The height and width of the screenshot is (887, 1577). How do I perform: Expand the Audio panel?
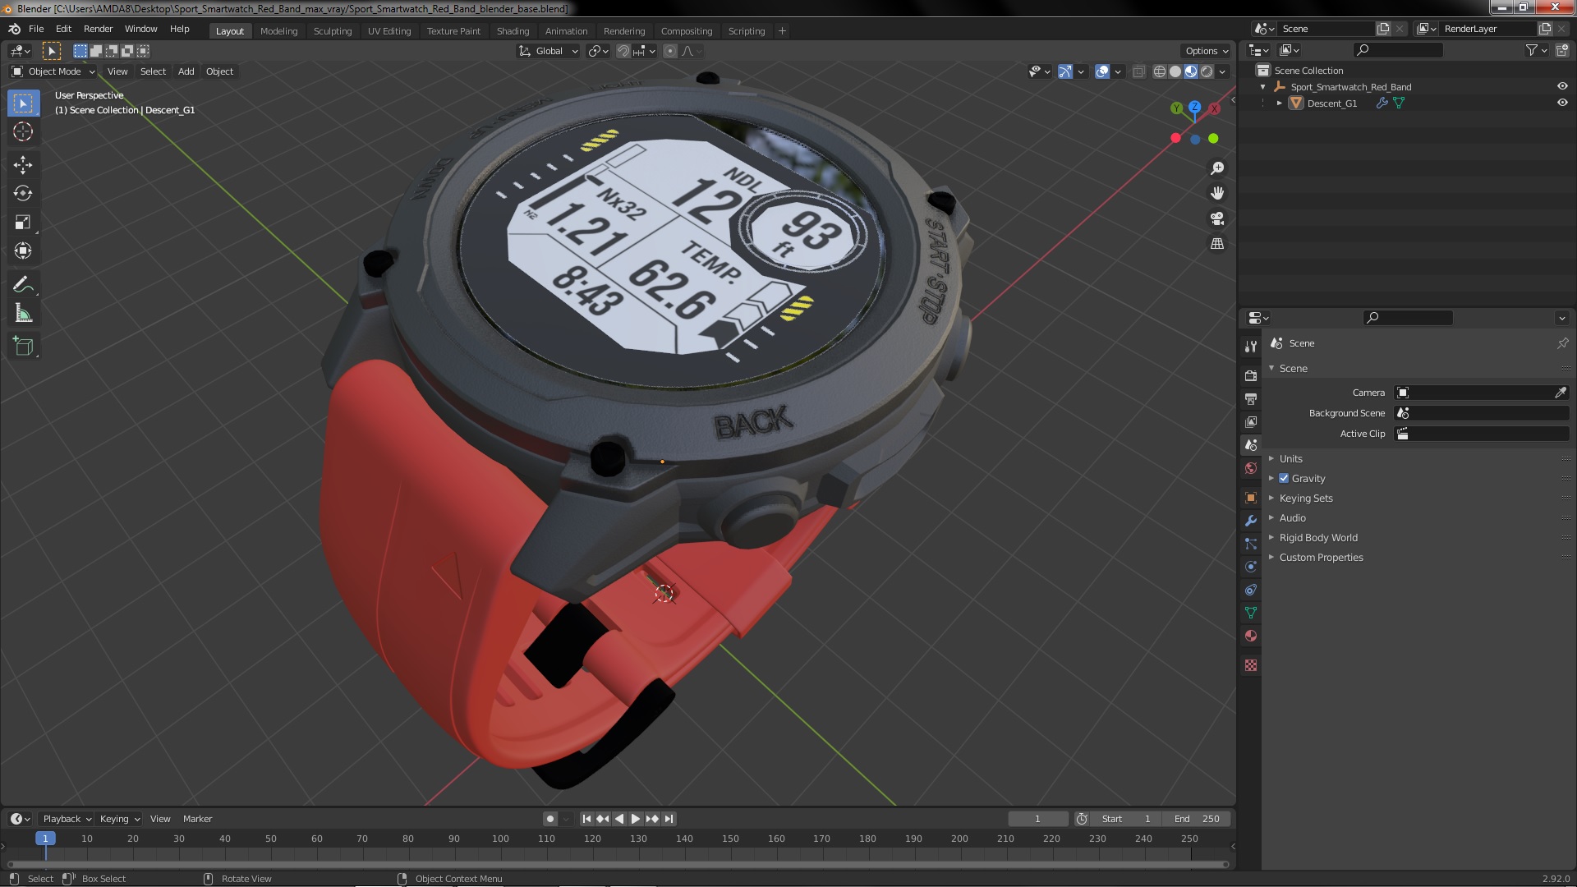[1292, 517]
